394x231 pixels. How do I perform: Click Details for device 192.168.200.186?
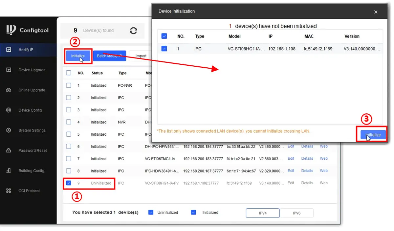(x=307, y=146)
